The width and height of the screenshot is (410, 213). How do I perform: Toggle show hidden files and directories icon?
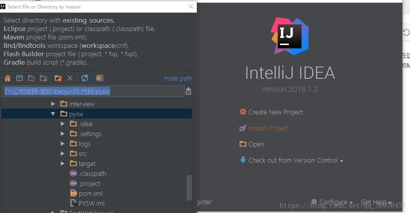click(x=100, y=78)
